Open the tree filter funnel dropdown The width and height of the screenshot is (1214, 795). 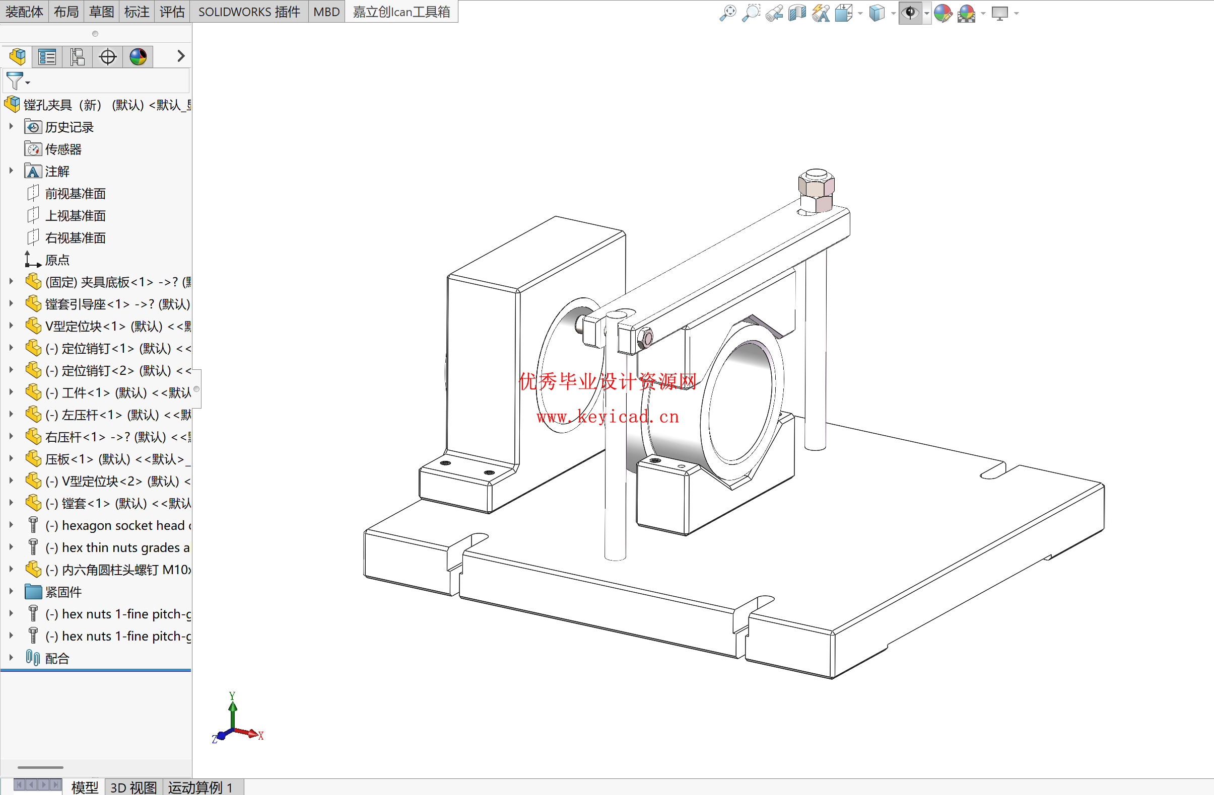point(18,81)
